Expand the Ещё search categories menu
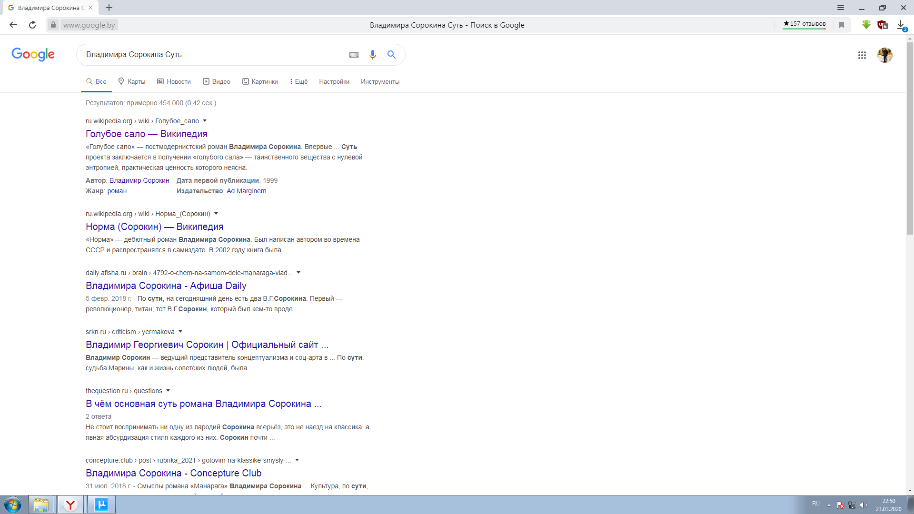 (299, 82)
